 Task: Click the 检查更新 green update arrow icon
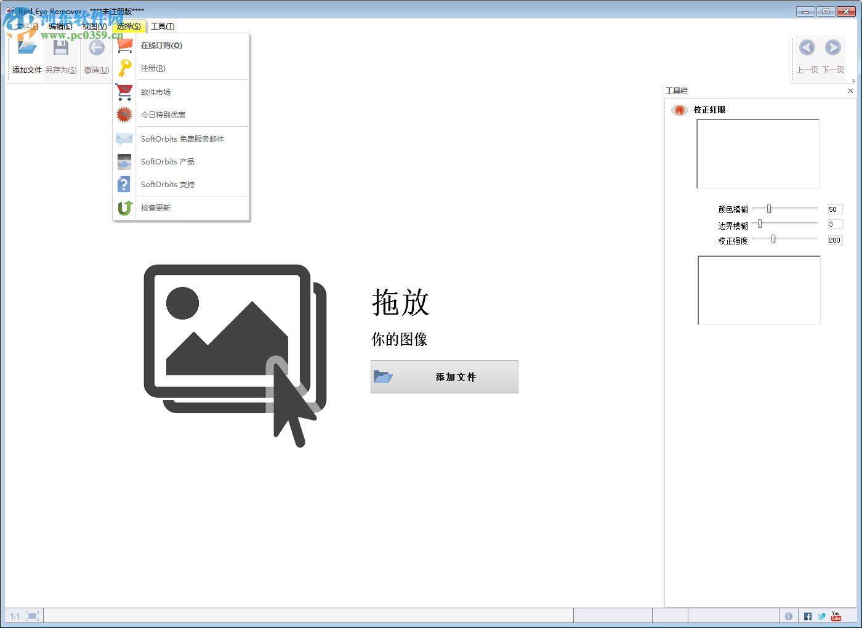[124, 208]
